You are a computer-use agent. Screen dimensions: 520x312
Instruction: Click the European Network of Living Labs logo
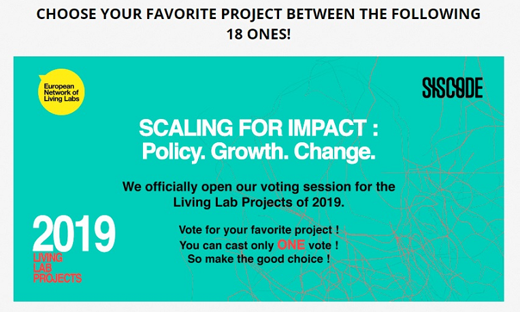61,92
